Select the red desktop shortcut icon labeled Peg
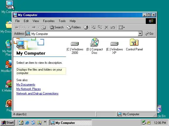This screenshot has height=126, width=169. coord(9,103)
